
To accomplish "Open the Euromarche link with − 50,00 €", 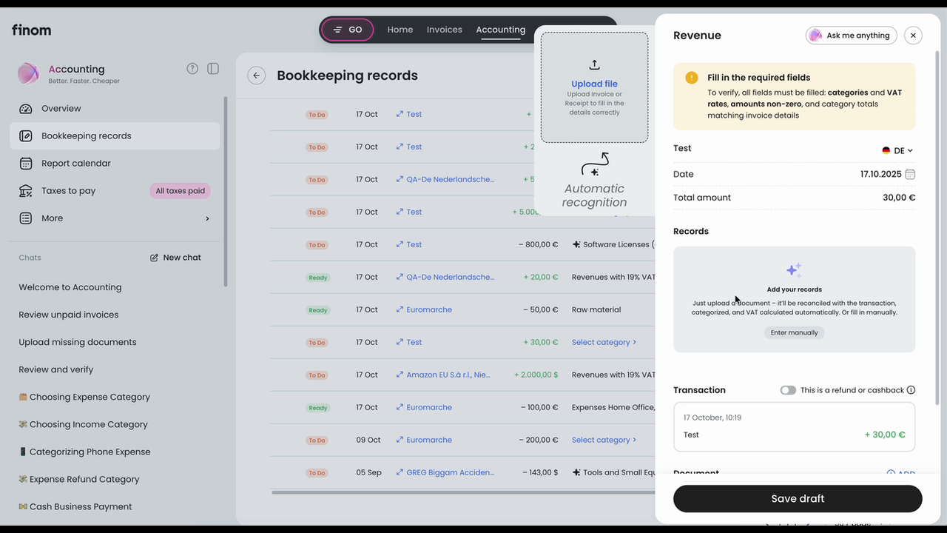I will [x=429, y=309].
